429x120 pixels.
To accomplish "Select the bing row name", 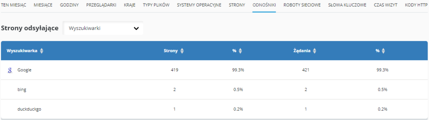I will [x=22, y=90].
